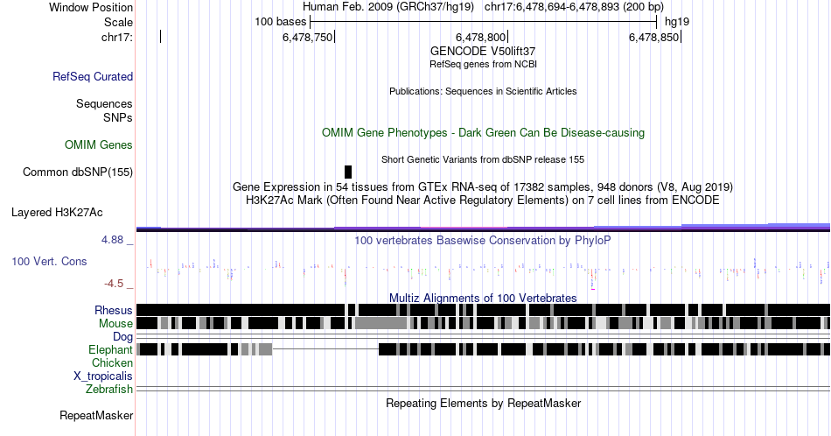Viewport: 831px width, 436px height.
Task: Select the Common dbSNP(155) track label
Action: coord(78,172)
